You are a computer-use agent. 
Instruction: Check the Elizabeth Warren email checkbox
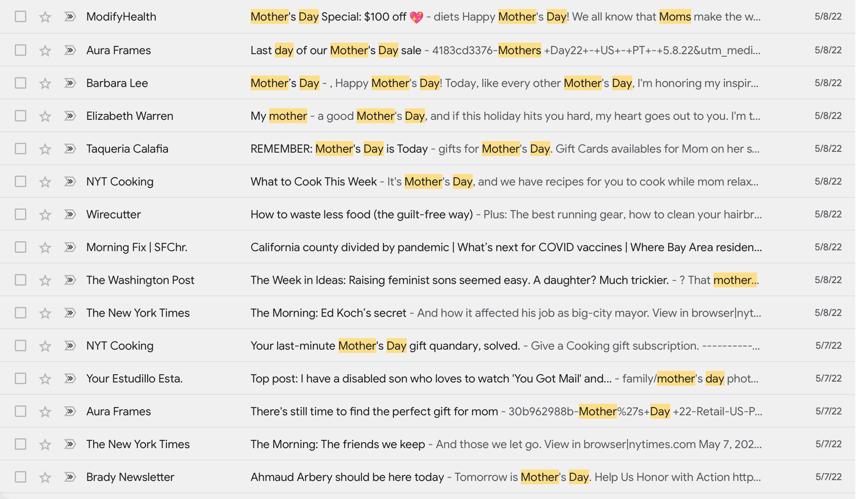(x=21, y=116)
